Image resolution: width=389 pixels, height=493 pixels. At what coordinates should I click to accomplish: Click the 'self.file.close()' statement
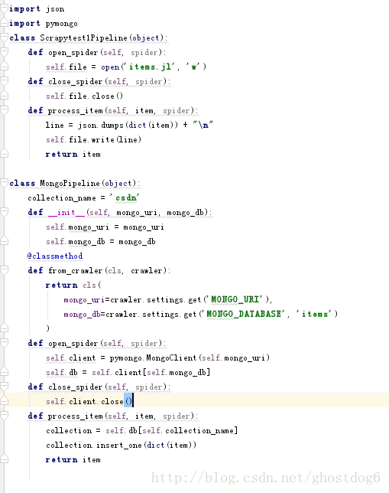(85, 96)
